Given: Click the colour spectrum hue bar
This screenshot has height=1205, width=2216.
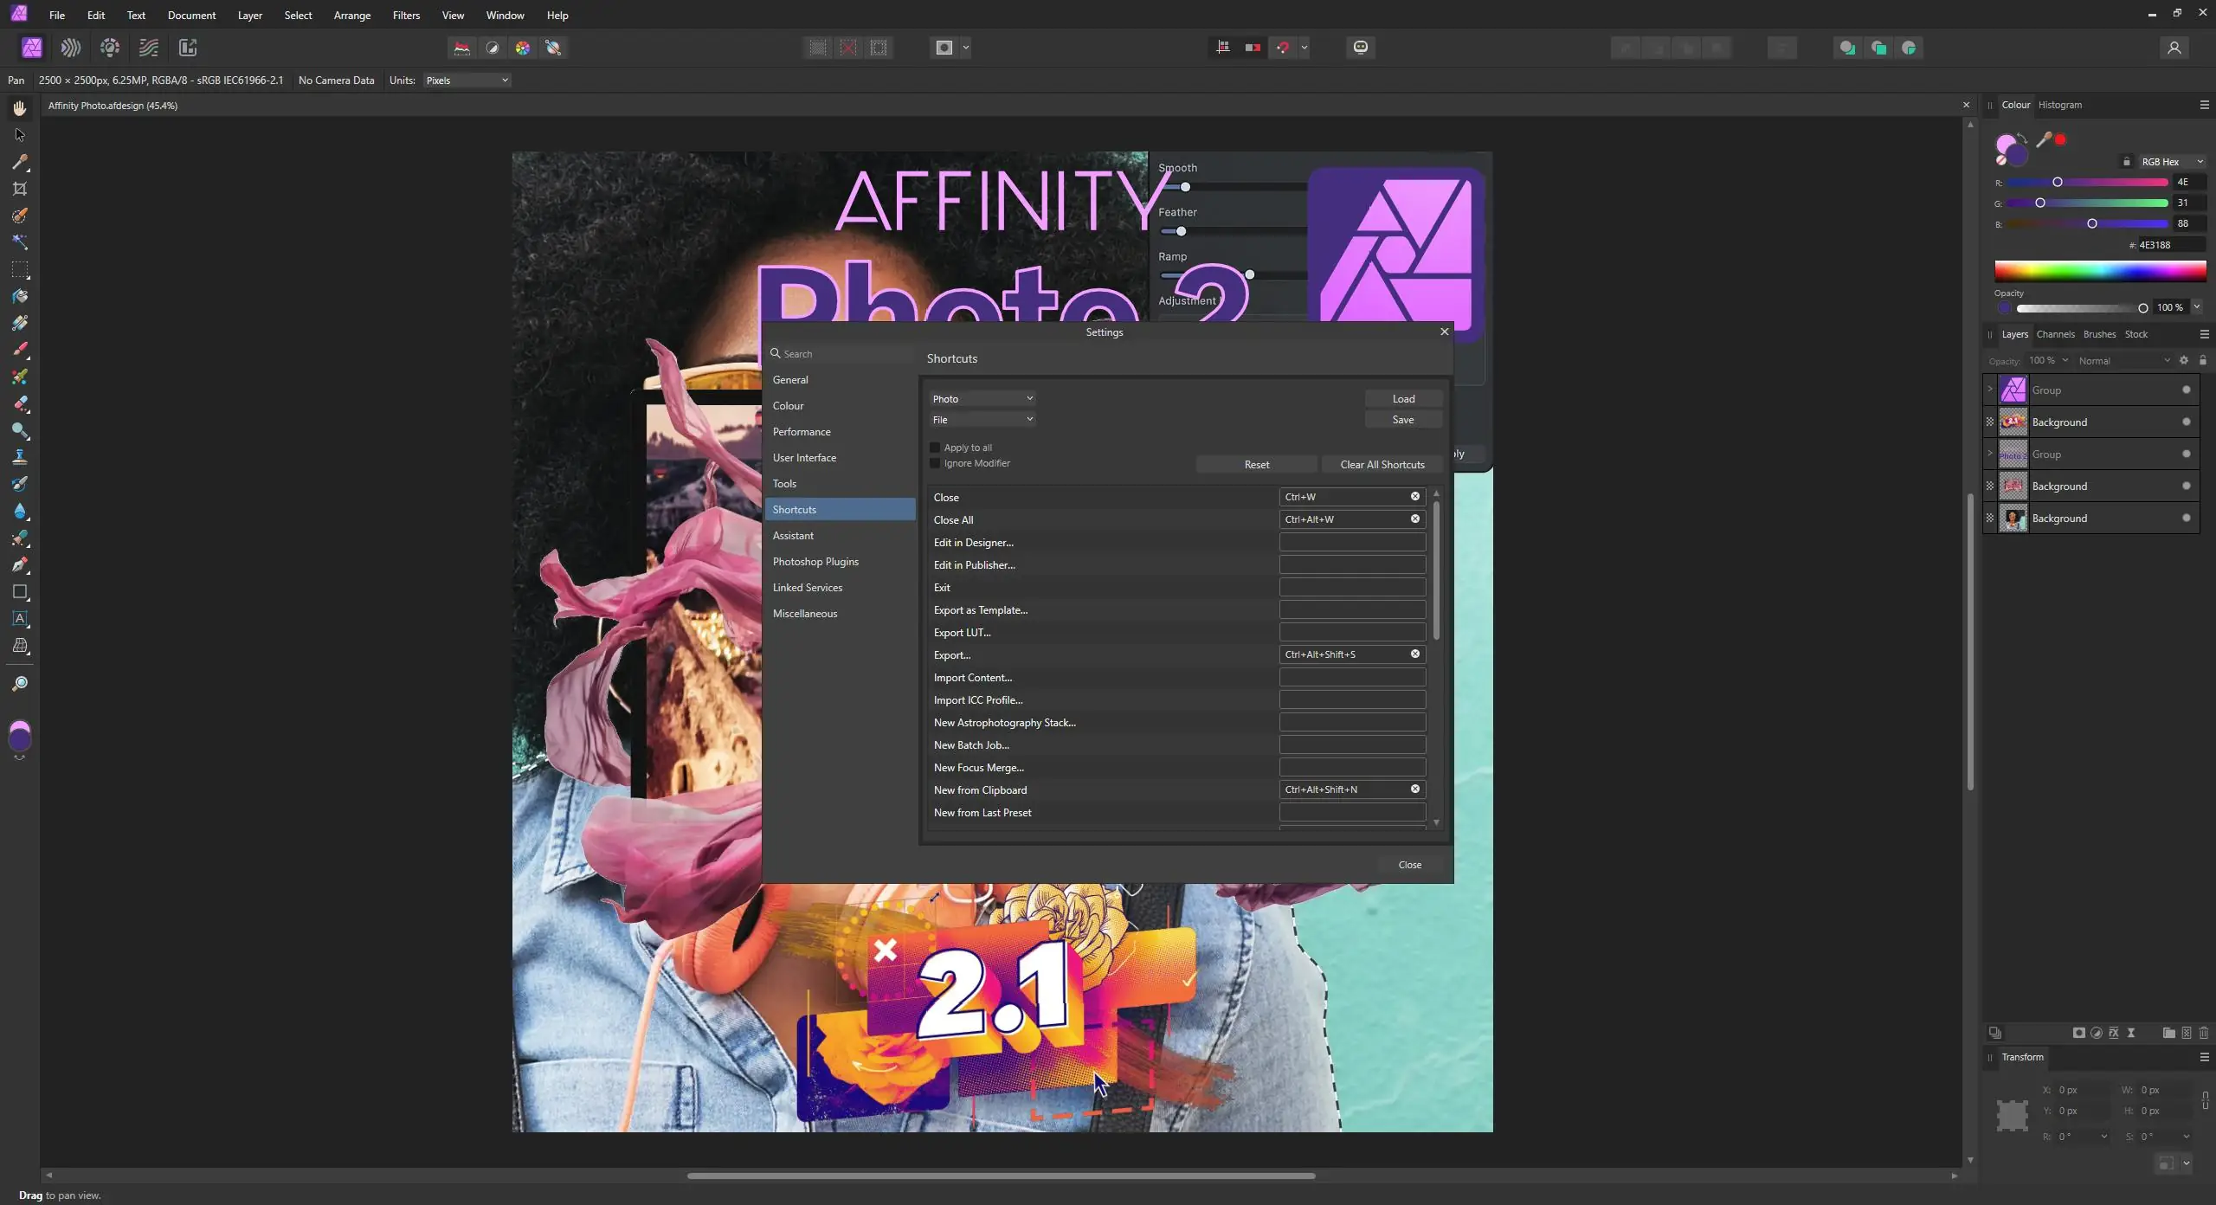Looking at the screenshot, I should tap(2099, 272).
